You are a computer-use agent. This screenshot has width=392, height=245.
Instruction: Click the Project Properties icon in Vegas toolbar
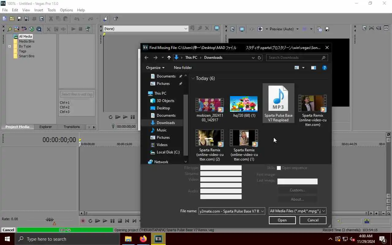(41, 19)
